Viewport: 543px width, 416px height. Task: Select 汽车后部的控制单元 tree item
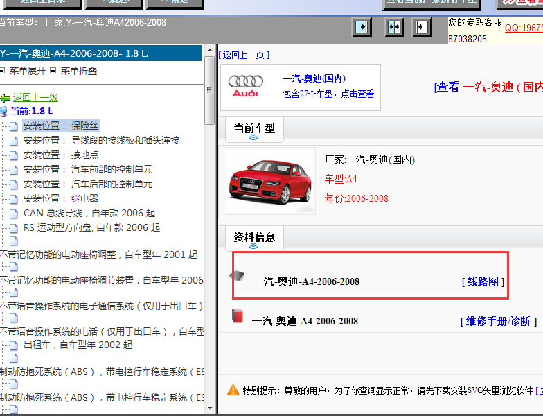coord(88,184)
